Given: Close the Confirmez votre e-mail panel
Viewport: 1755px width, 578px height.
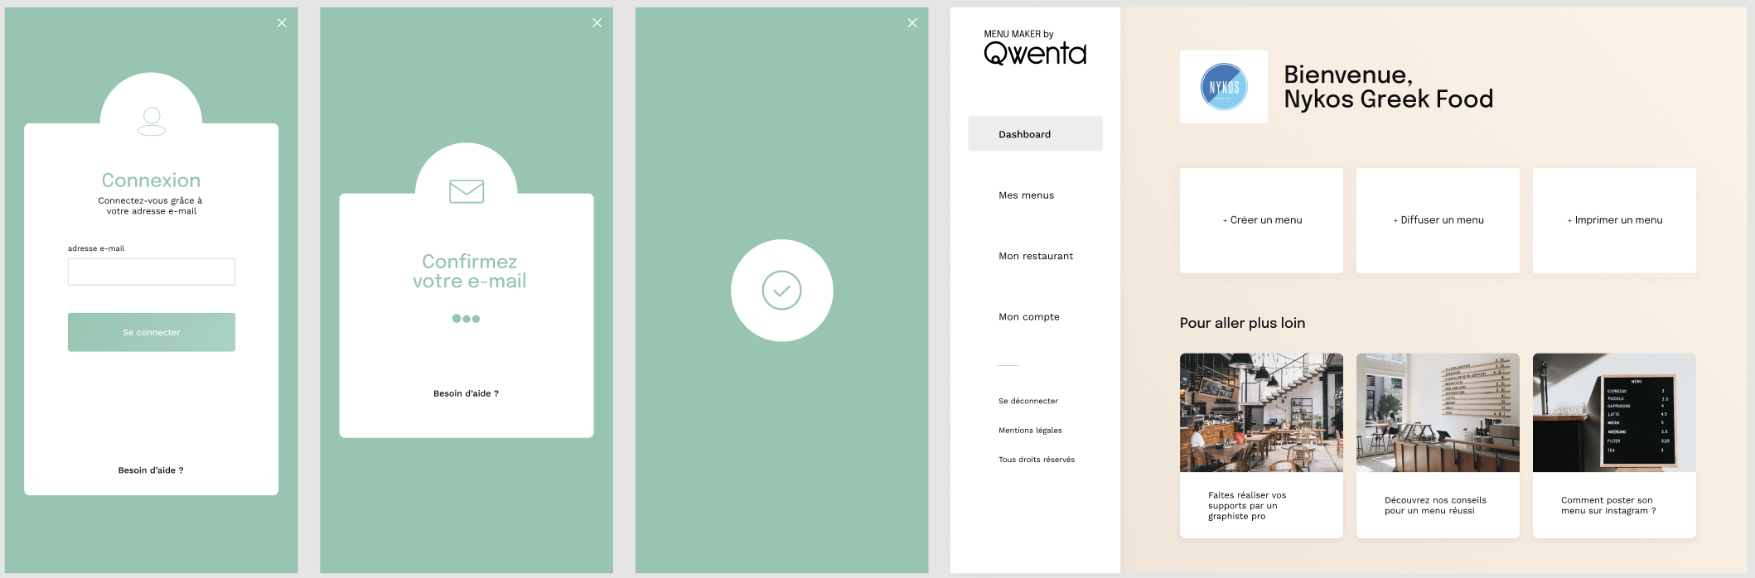Looking at the screenshot, I should (597, 23).
